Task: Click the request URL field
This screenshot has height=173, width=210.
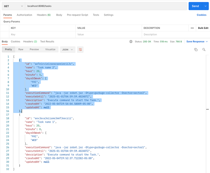Action: tap(106, 6)
